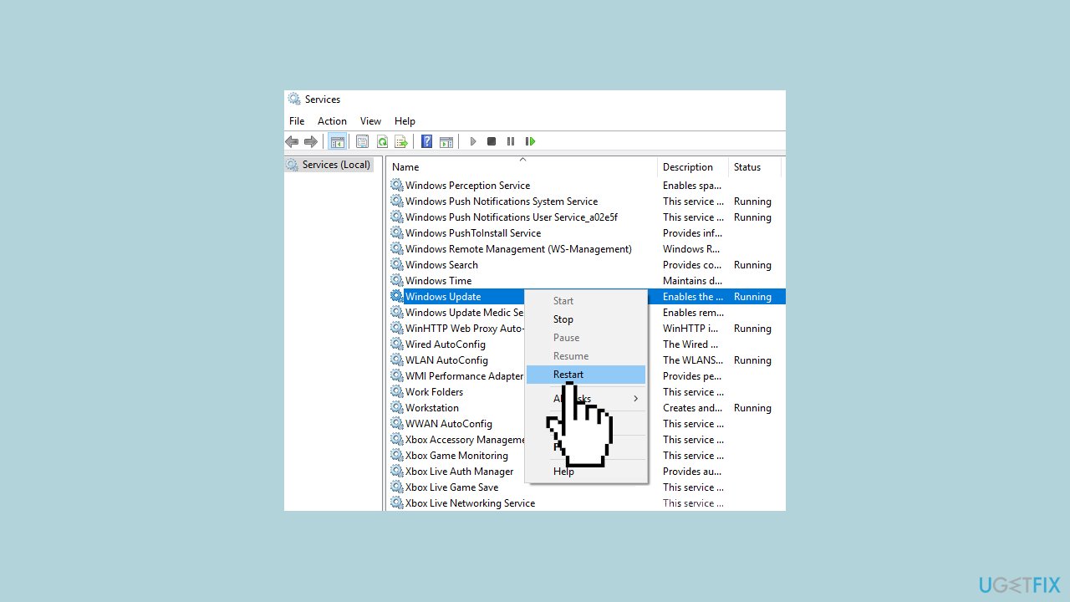Viewport: 1070px width, 602px height.
Task: Open the File menu
Action: click(x=297, y=121)
